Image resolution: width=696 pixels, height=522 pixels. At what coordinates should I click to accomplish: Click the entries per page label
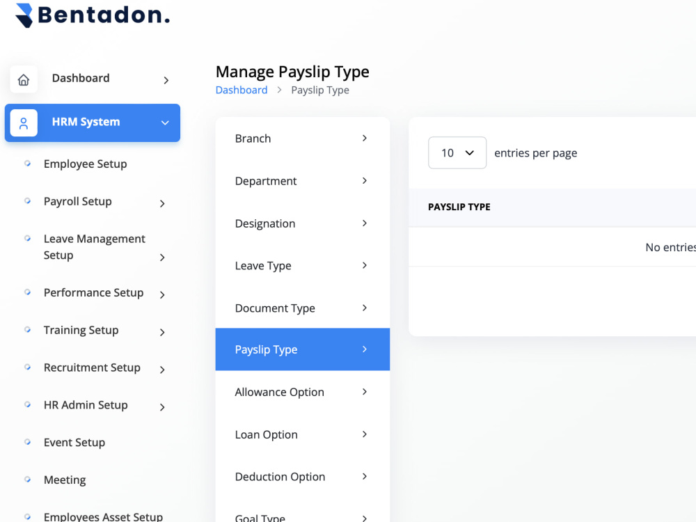[536, 153]
